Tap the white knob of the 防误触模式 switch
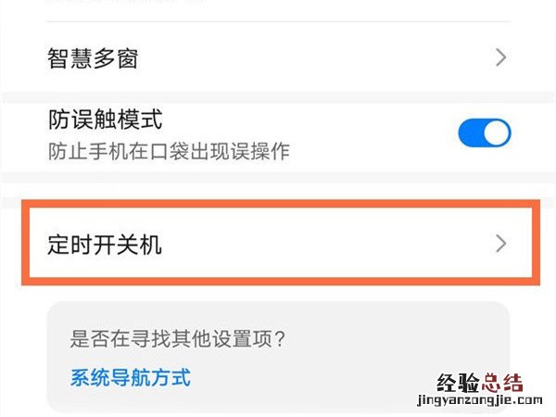Image resolution: width=556 pixels, height=417 pixels. click(497, 133)
